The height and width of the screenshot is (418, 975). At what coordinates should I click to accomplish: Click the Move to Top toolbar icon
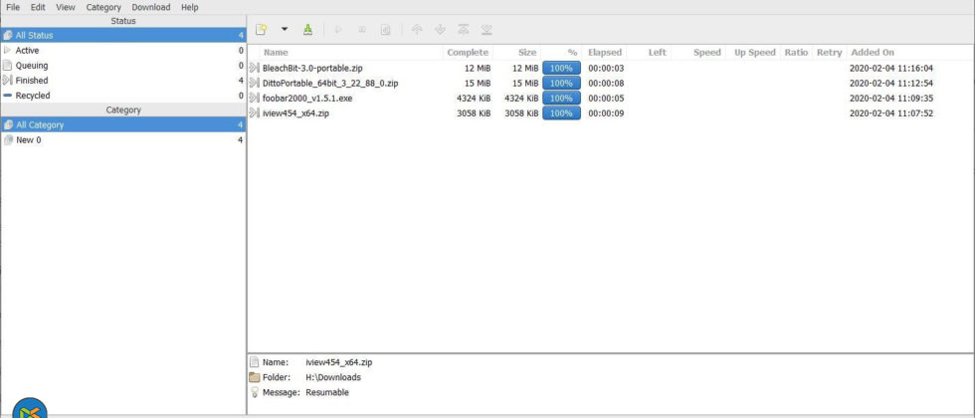464,29
